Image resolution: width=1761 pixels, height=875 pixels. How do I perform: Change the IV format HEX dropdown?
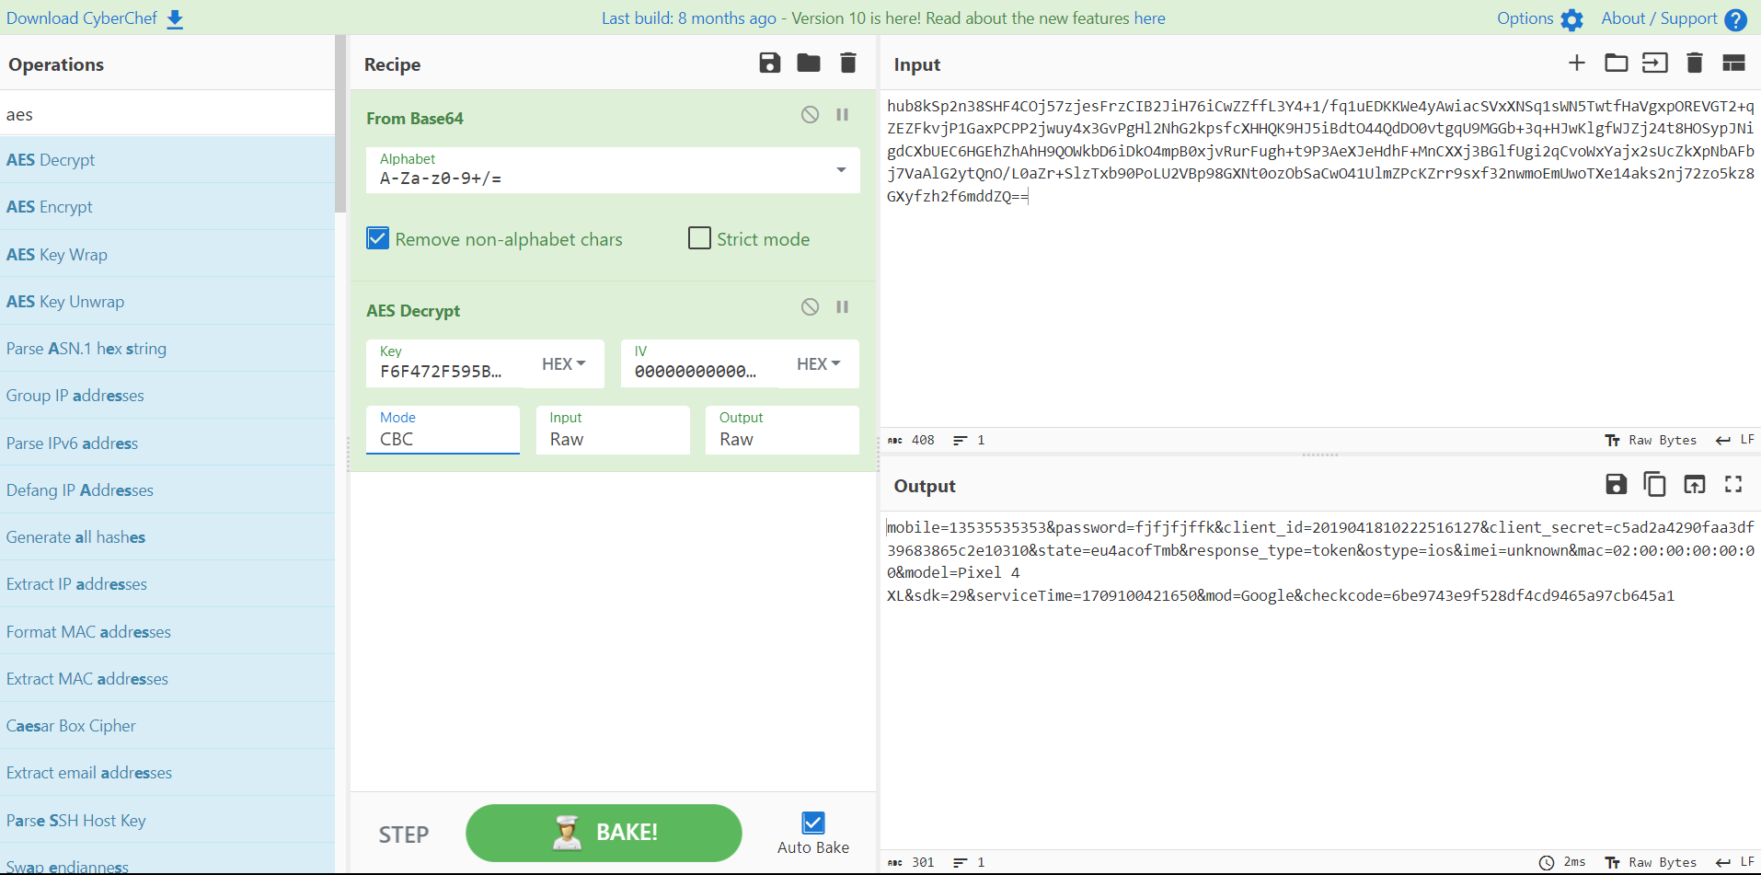tap(819, 364)
